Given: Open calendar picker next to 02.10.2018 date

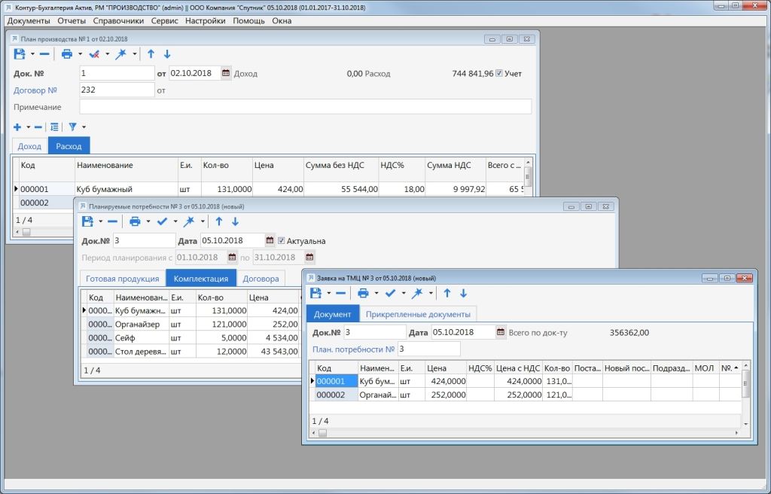Looking at the screenshot, I should click(226, 73).
